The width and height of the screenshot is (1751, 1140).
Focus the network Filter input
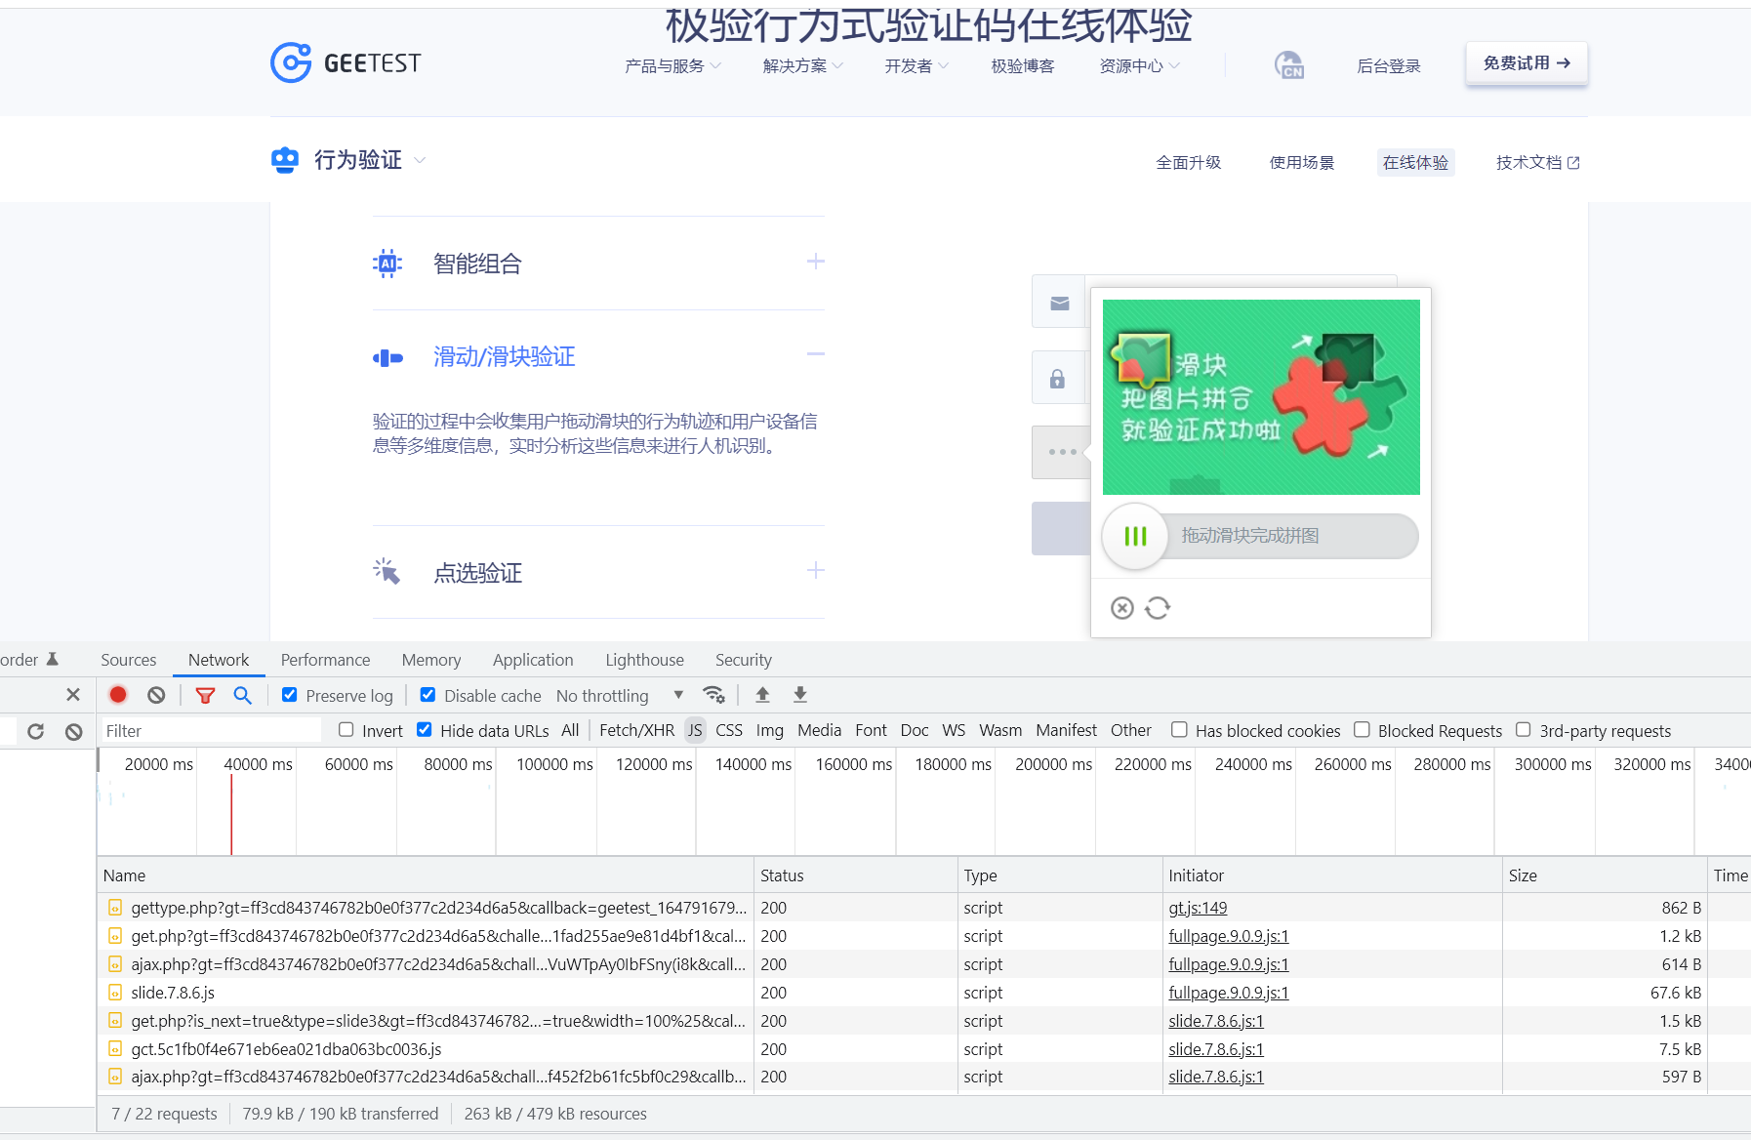click(x=210, y=730)
